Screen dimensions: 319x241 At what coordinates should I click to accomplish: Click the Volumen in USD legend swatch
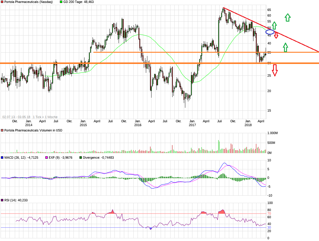tap(2, 130)
